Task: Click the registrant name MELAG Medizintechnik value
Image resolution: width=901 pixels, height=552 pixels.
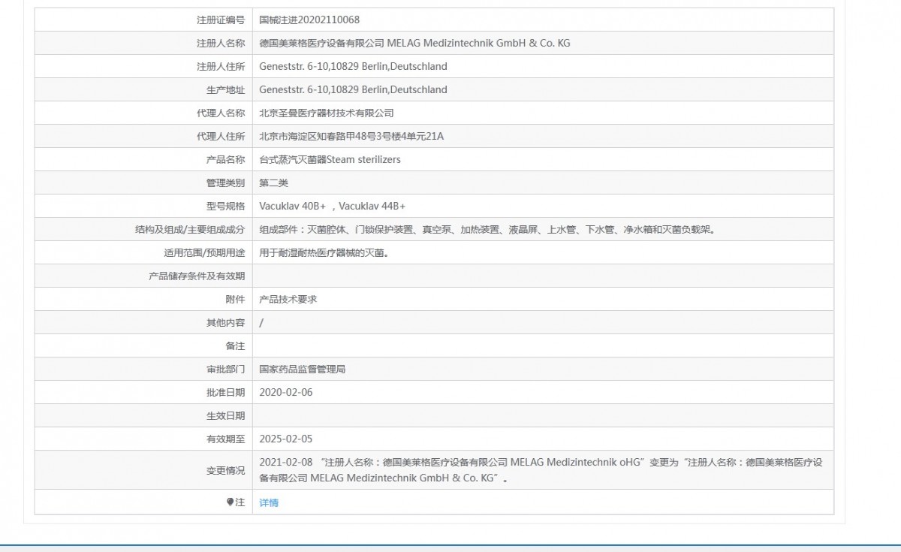Action: pos(414,43)
